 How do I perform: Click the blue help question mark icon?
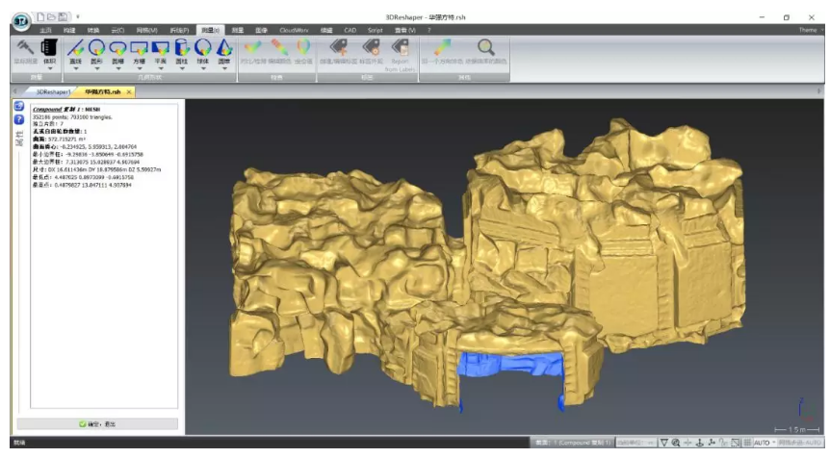18,118
